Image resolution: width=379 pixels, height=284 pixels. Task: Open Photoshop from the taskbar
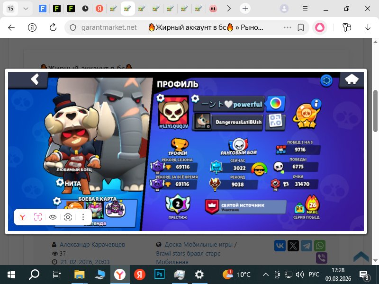click(159, 274)
